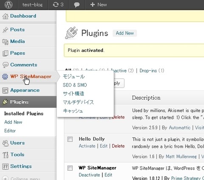
Task: Choose サイト構造 in SiteManager submenu
Action: [74, 94]
